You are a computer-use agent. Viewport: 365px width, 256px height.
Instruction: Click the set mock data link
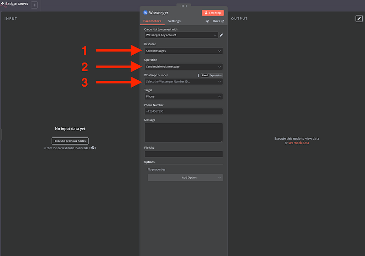[x=298, y=143]
